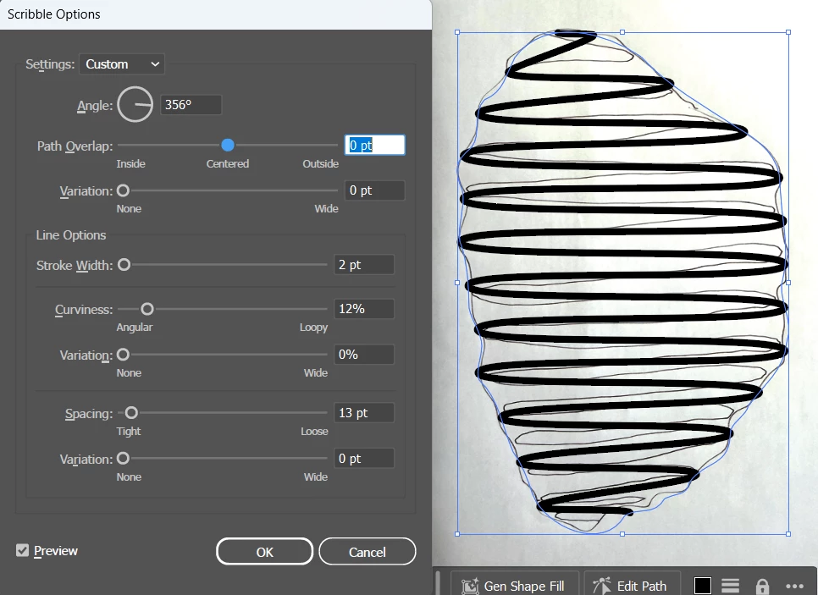Click the stroke lines icon in the taskbar
This screenshot has width=818, height=595.
pos(730,586)
